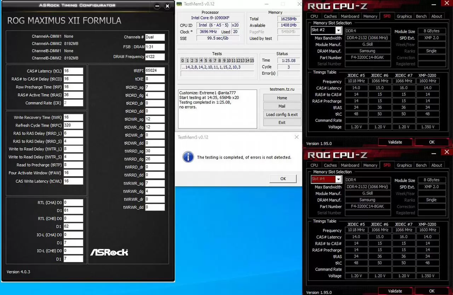453x295 pixels.
Task: Click the Command Rate (CR) field
Action: [73, 103]
